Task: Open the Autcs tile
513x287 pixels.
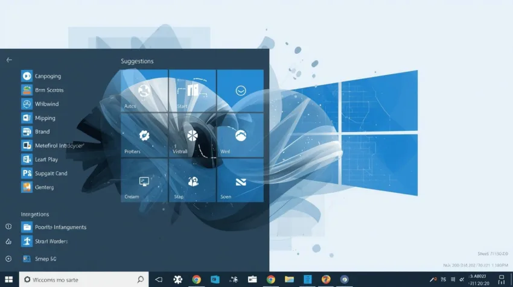Action: pyautogui.click(x=144, y=92)
